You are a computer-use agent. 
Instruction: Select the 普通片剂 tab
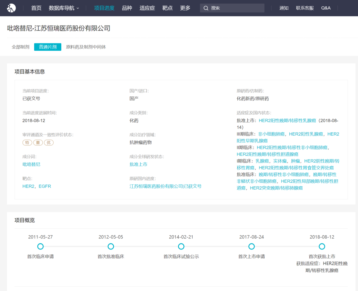[48, 47]
